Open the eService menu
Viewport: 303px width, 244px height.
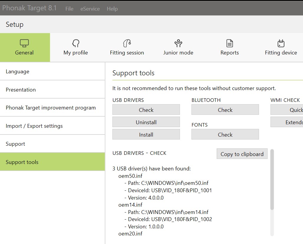tap(90, 9)
